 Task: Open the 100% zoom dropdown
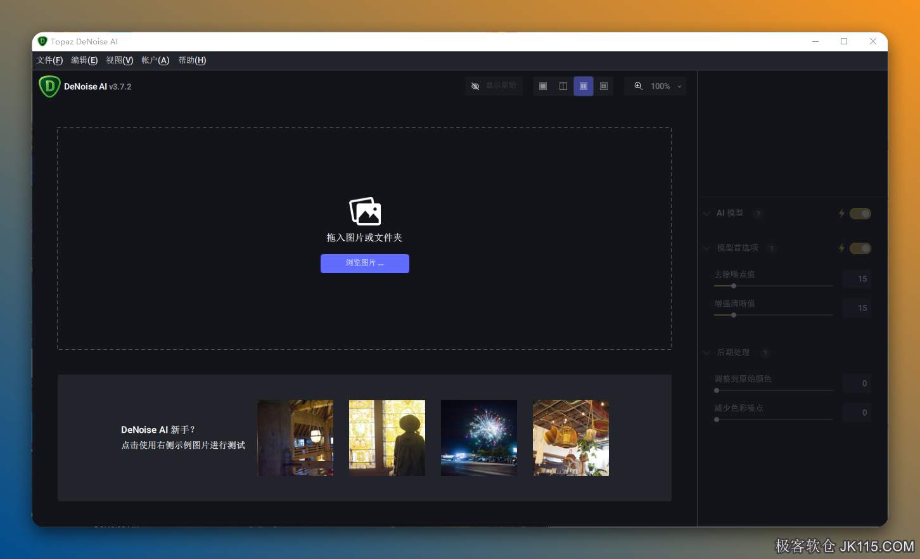pos(656,86)
